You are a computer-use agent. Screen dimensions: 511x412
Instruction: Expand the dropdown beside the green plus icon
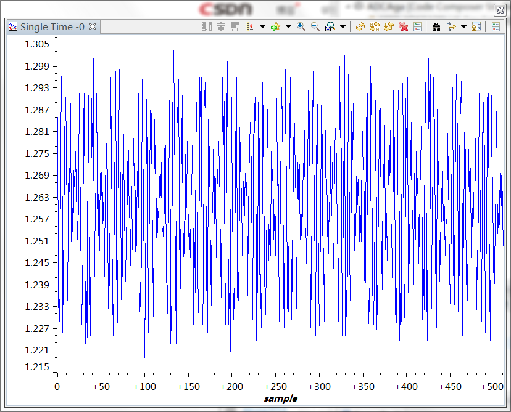tap(288, 26)
